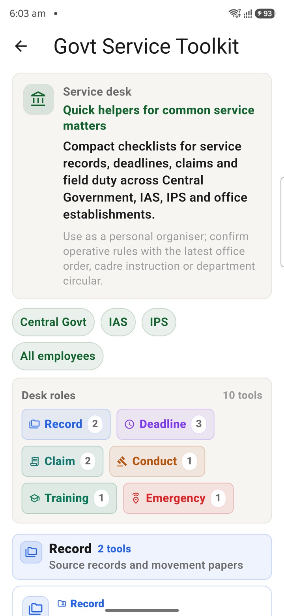This screenshot has height=616, width=284.
Task: Go back using the arrow icon
Action: coord(21,46)
